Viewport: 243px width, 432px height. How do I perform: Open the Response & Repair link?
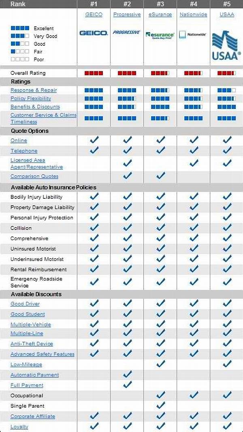pos(34,90)
